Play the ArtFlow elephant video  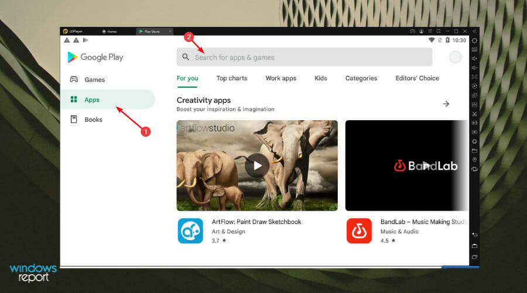click(x=257, y=165)
